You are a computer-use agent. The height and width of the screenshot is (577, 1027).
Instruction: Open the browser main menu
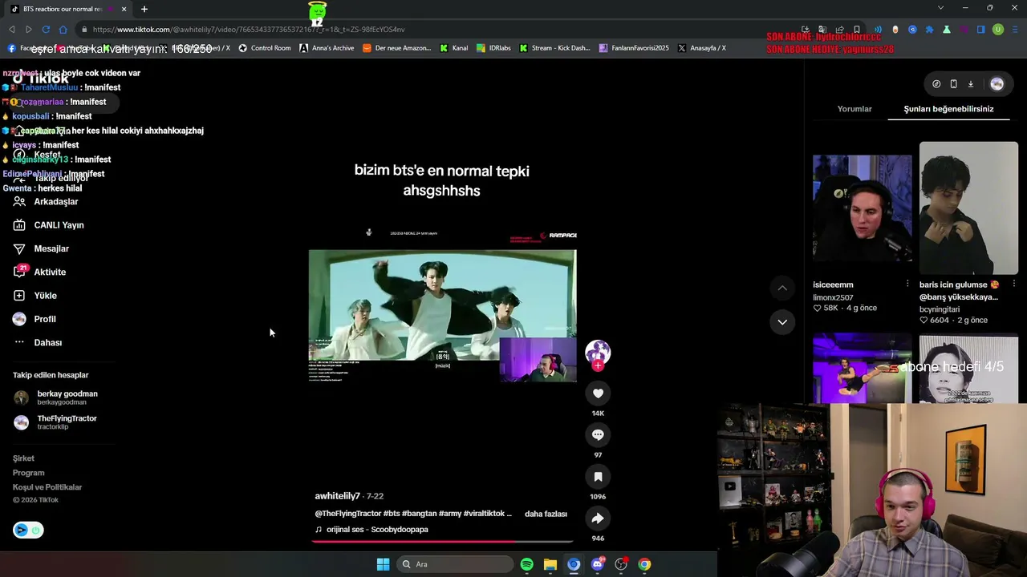[x=1015, y=30]
